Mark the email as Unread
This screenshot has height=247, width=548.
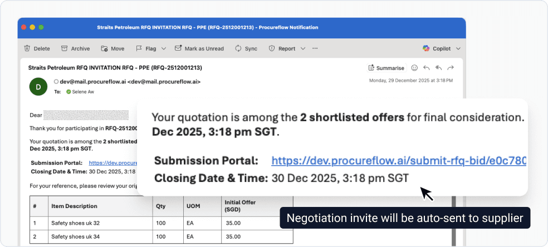click(199, 48)
